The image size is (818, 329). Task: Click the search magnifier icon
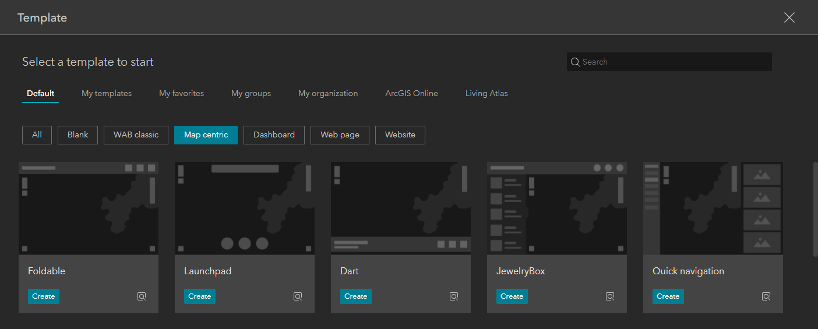pyautogui.click(x=575, y=62)
